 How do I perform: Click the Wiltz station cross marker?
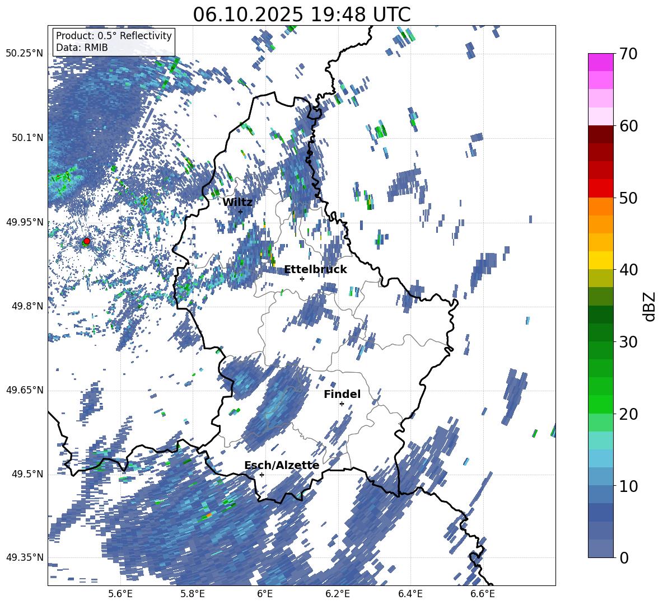pos(241,212)
